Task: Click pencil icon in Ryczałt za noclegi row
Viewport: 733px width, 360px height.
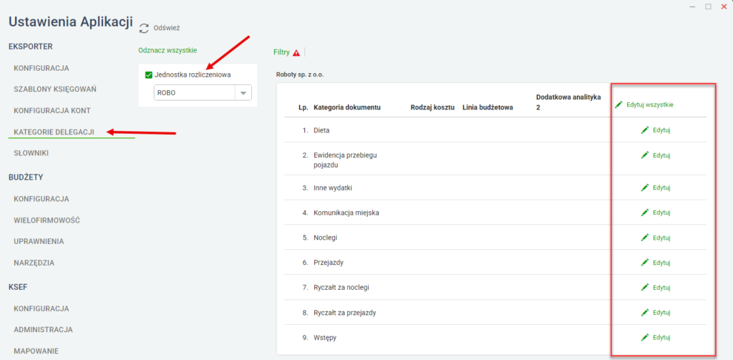Action: click(645, 287)
